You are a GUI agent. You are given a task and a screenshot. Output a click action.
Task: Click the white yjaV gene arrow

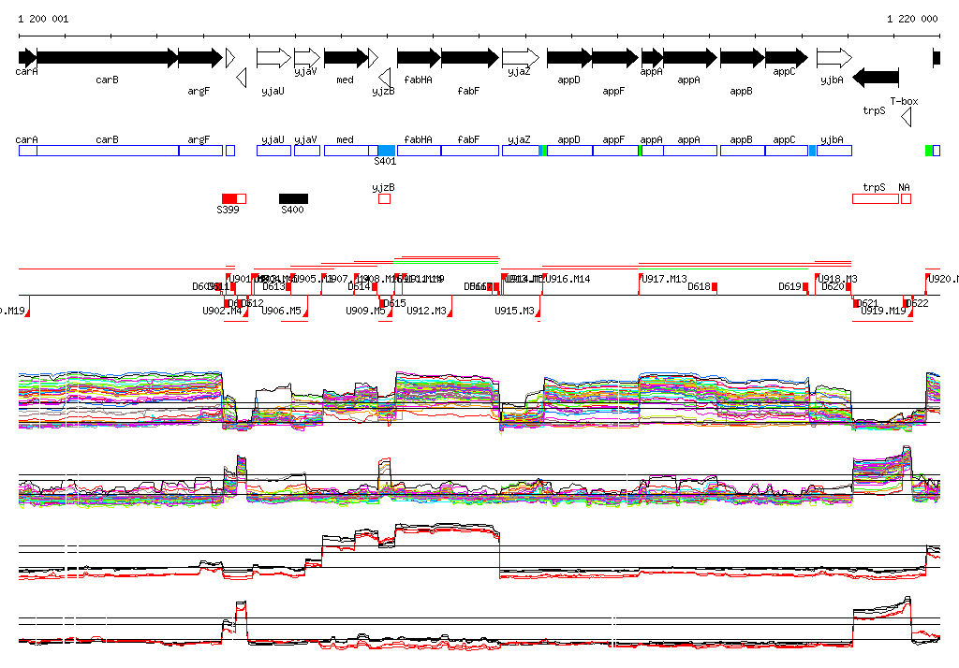pyautogui.click(x=307, y=58)
